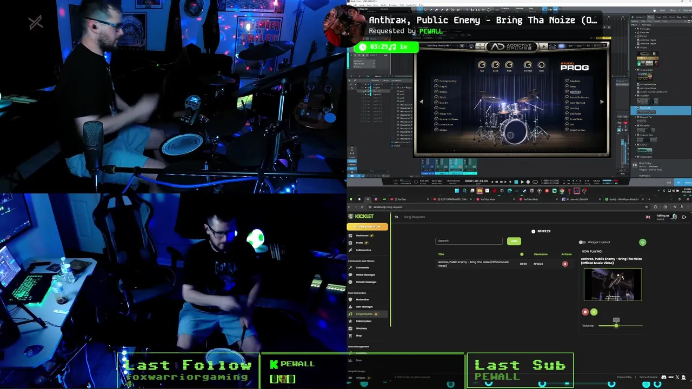Viewport: 692px width, 389px height.
Task: Click the Go Premium Now button
Action: click(367, 226)
